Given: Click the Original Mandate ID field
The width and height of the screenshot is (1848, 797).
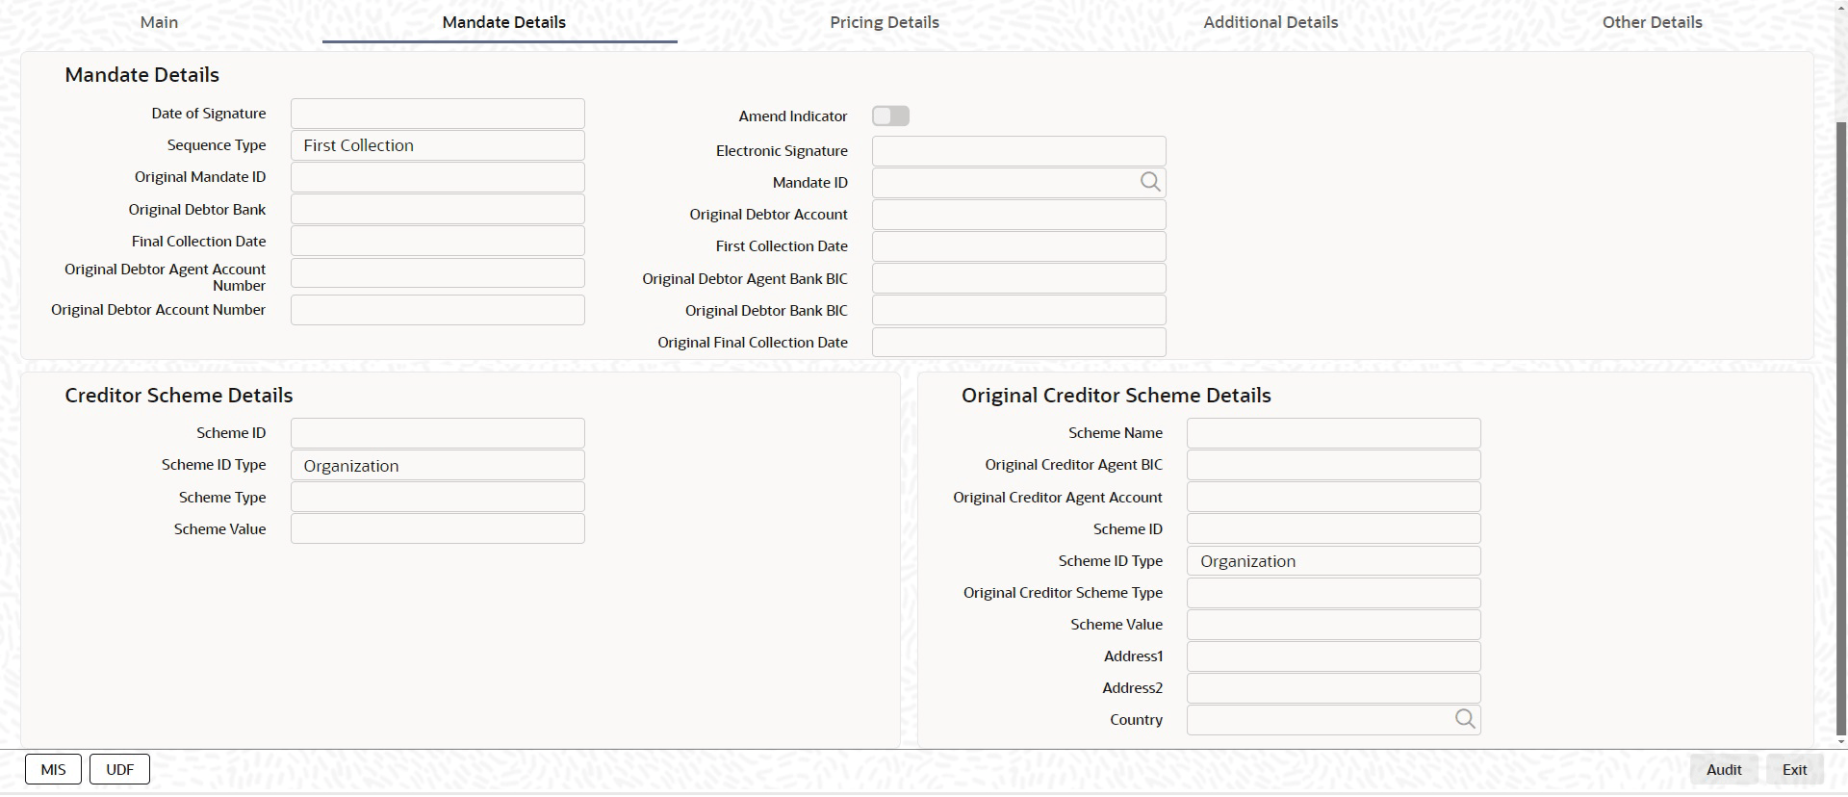Looking at the screenshot, I should [438, 177].
